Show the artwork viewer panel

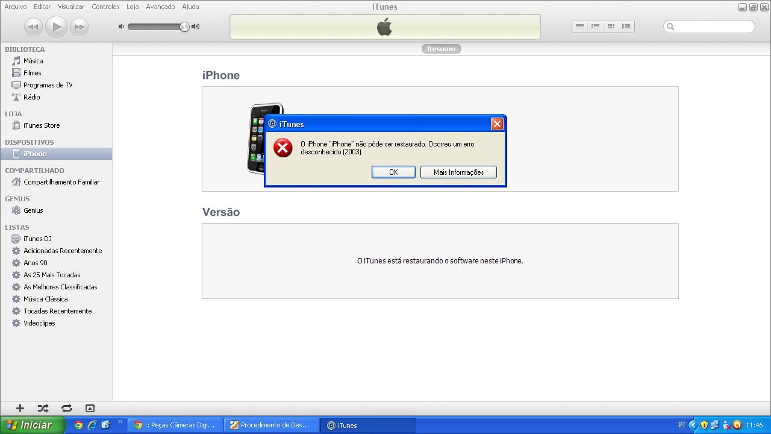tap(90, 408)
